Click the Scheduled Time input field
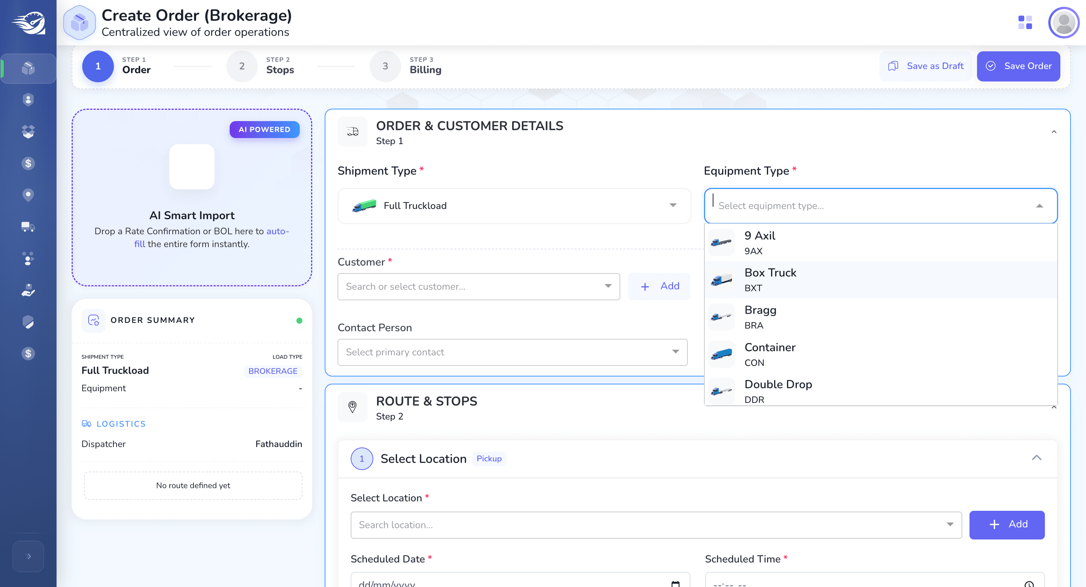 874,580
